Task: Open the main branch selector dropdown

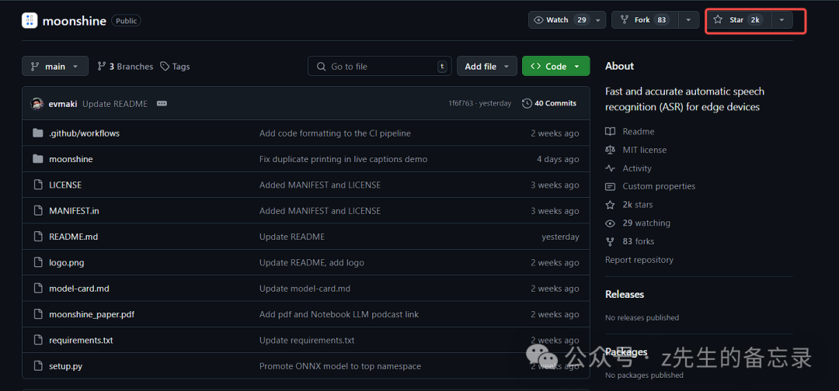Action: click(55, 66)
